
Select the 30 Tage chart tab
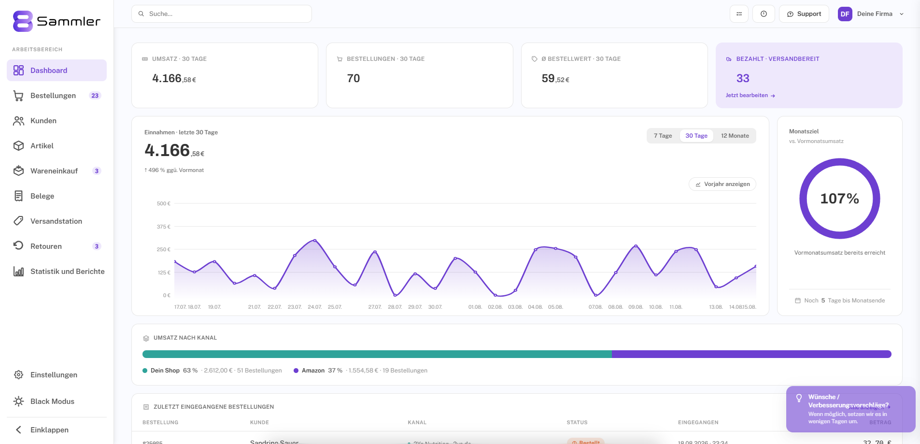(x=696, y=136)
